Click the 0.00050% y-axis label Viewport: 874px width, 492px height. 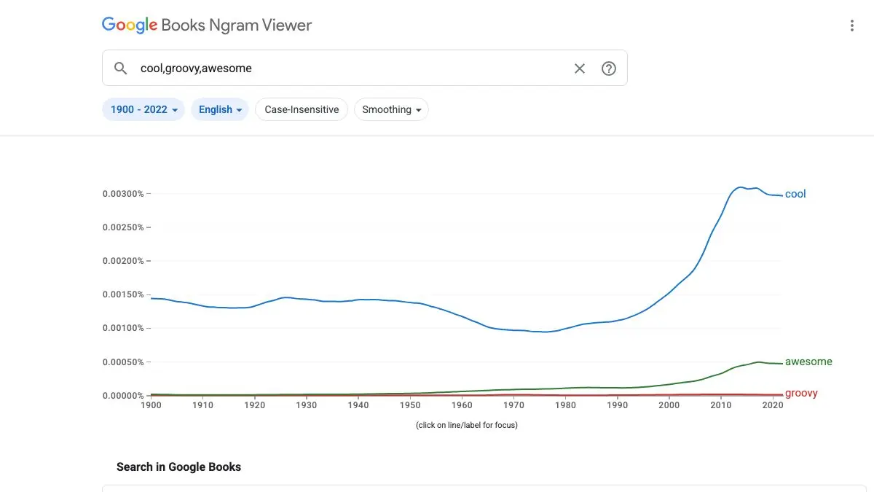coord(124,362)
